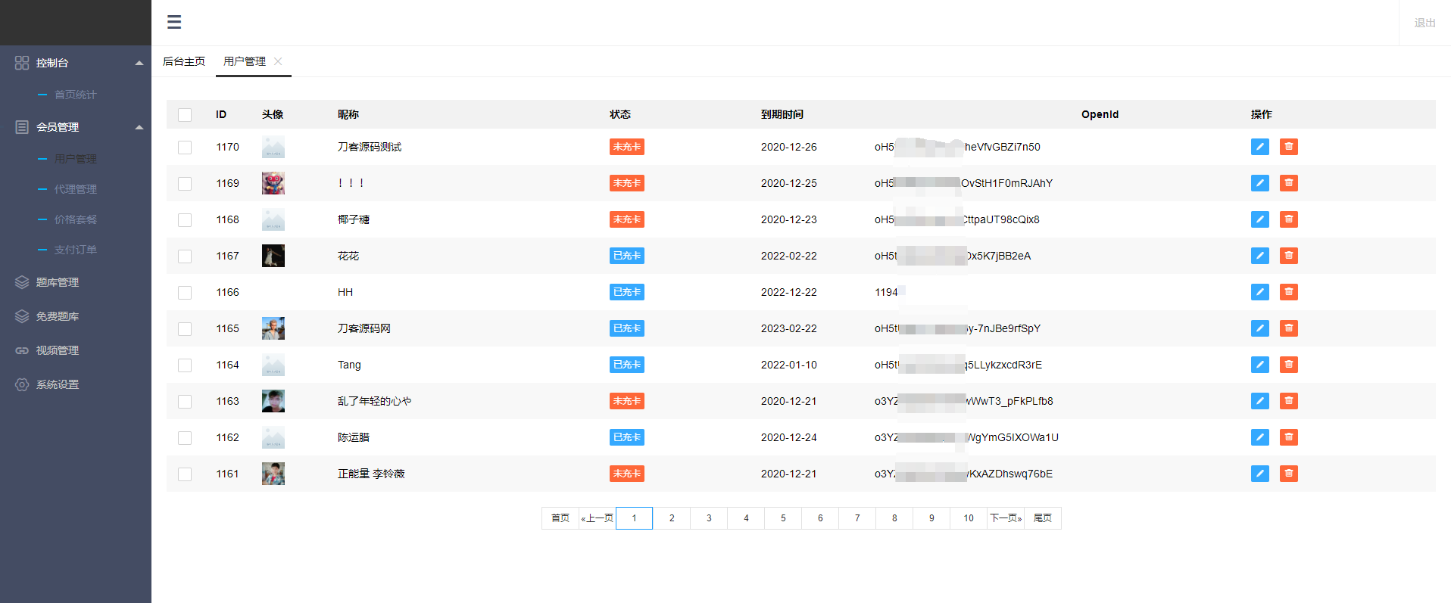This screenshot has width=1451, height=603.
Task: Edit user 1162 with pencil icon
Action: click(x=1260, y=437)
